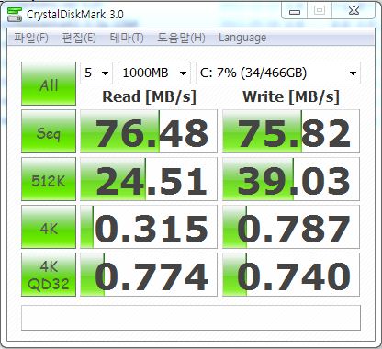
Task: Open the Language menu
Action: [242, 38]
